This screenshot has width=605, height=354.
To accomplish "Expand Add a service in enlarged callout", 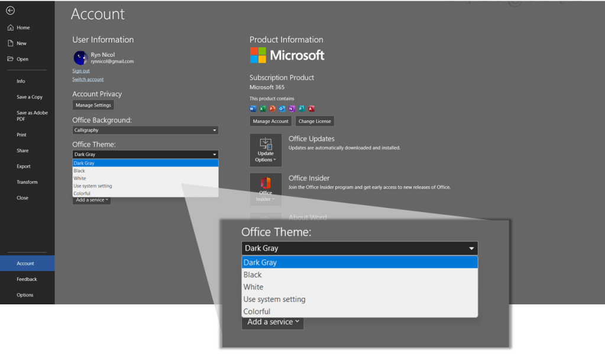I will click(x=273, y=322).
